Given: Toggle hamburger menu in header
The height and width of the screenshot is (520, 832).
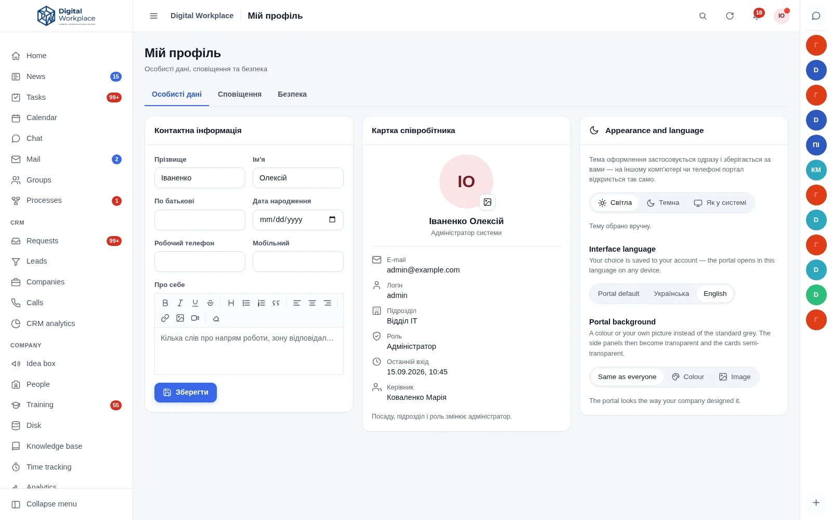Looking at the screenshot, I should (153, 16).
